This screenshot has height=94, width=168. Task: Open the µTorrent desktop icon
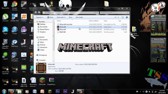[x=5, y=17]
